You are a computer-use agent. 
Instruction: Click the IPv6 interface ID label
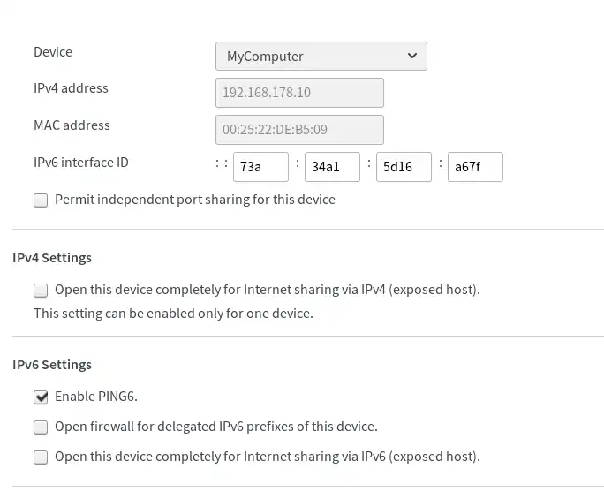(81, 163)
